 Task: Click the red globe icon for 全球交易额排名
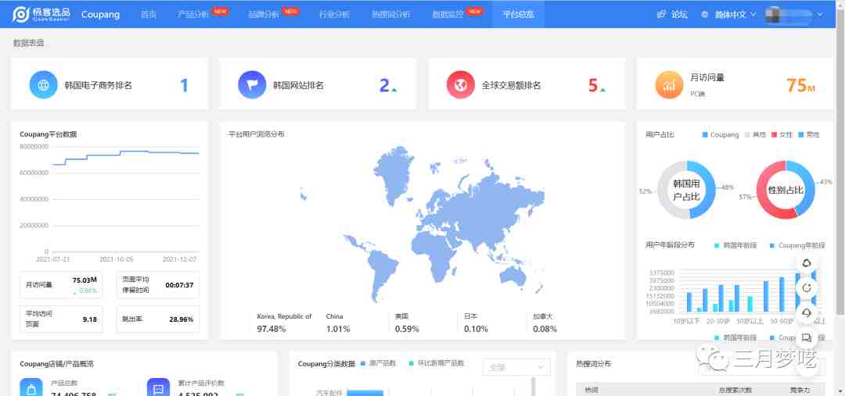[461, 84]
